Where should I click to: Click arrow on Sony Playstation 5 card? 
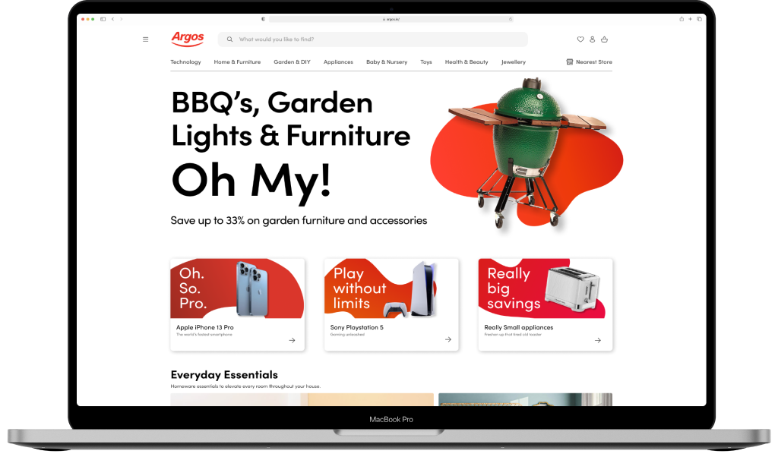(448, 339)
